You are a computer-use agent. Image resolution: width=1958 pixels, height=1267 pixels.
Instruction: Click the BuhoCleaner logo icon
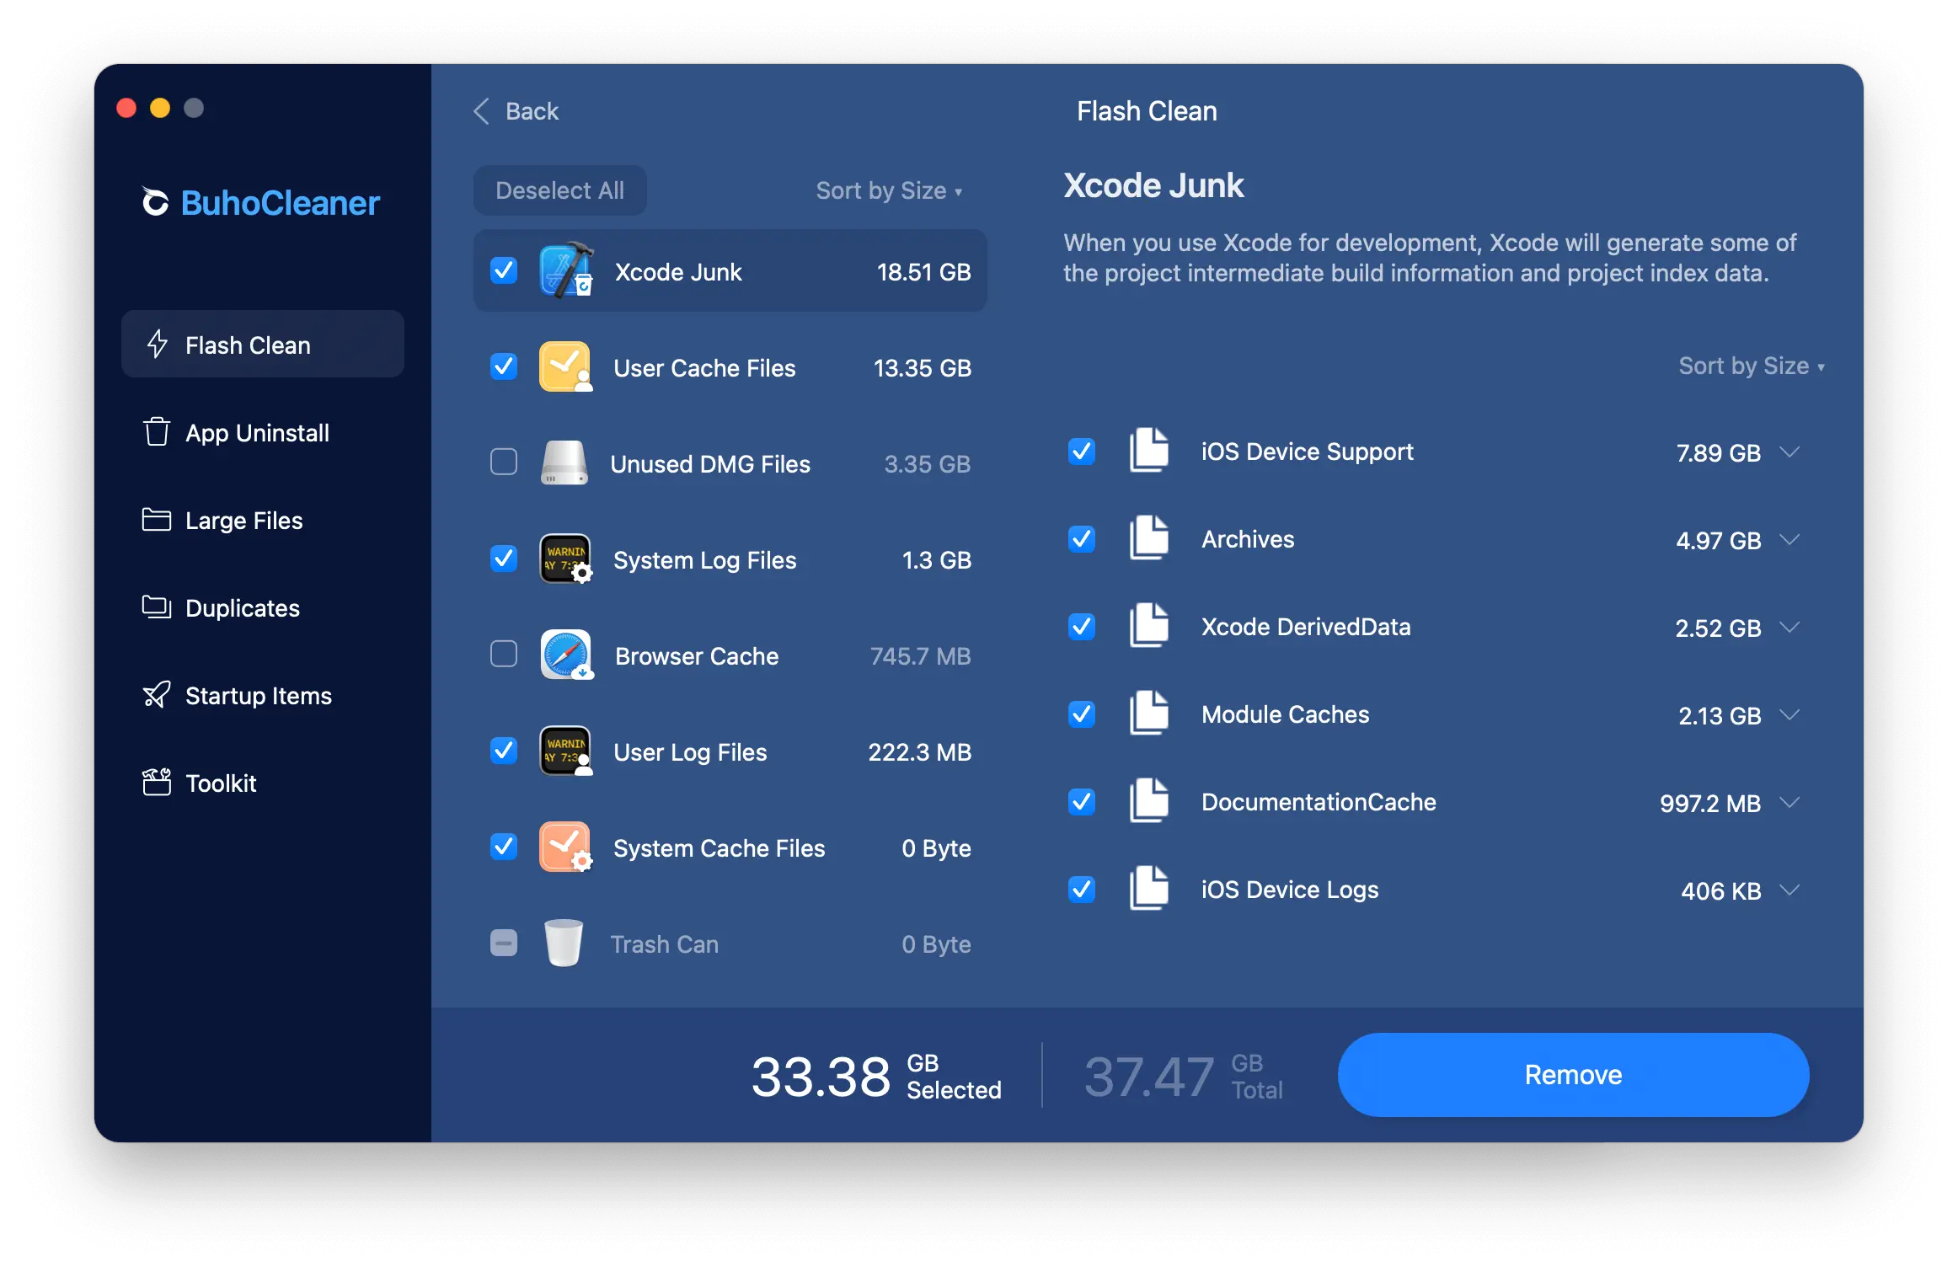[155, 202]
